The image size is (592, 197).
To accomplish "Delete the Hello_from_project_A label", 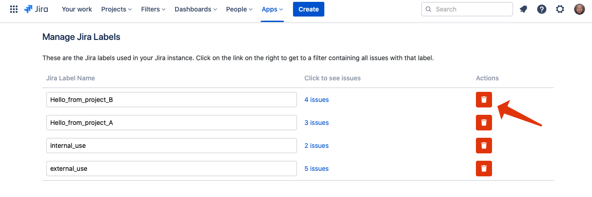I will pos(484,123).
